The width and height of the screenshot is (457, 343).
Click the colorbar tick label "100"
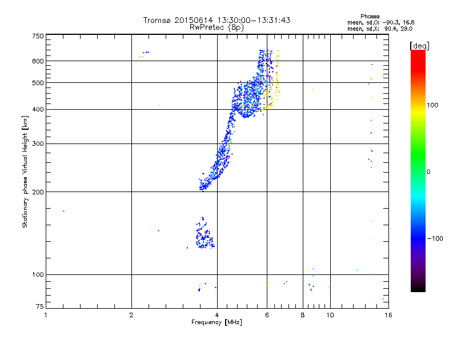point(432,105)
